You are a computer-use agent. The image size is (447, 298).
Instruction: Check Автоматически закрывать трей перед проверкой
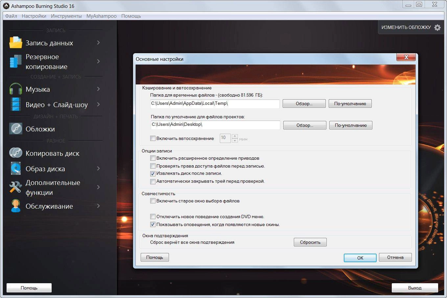153,181
